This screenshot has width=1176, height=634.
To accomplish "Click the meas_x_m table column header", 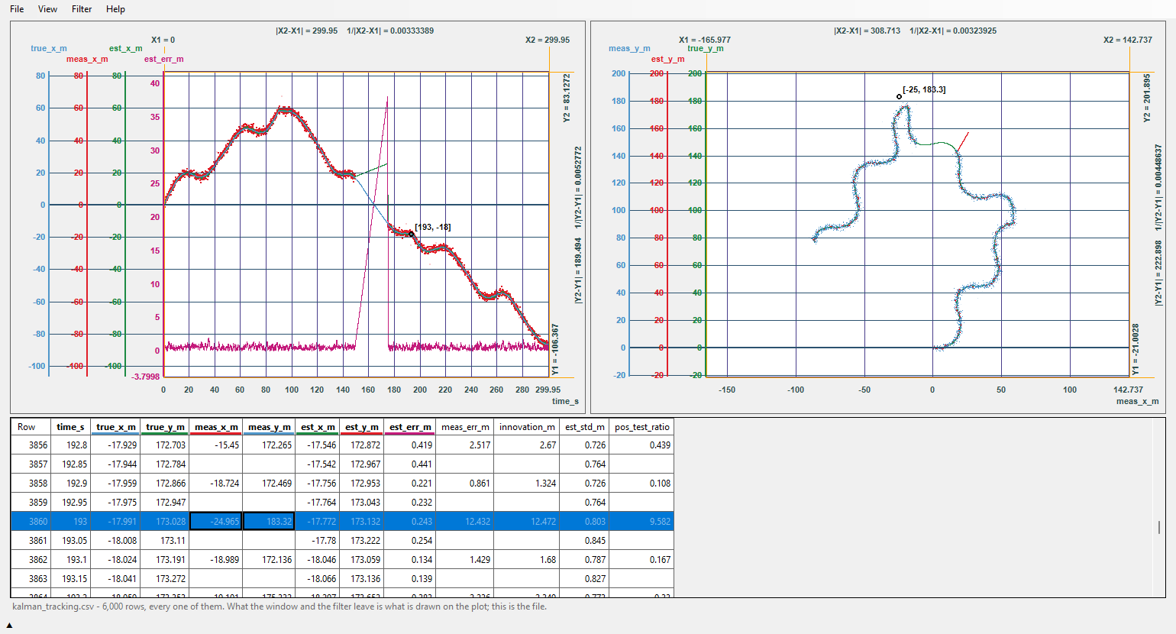I will [216, 427].
